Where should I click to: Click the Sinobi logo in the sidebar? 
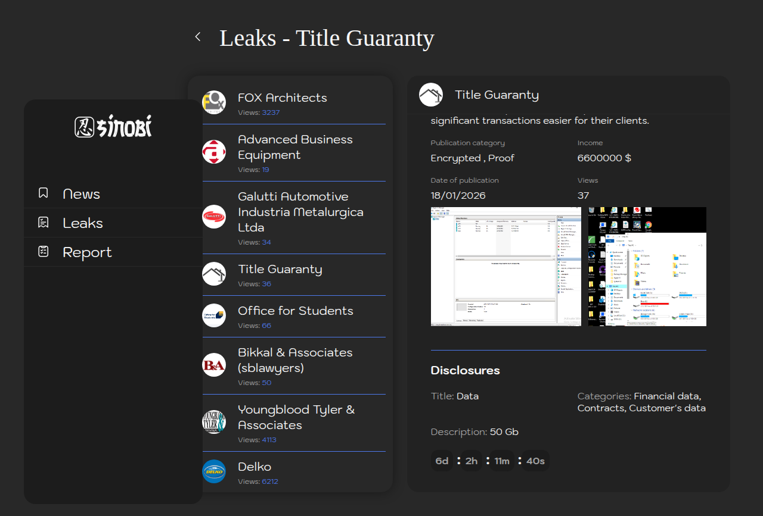[113, 127]
